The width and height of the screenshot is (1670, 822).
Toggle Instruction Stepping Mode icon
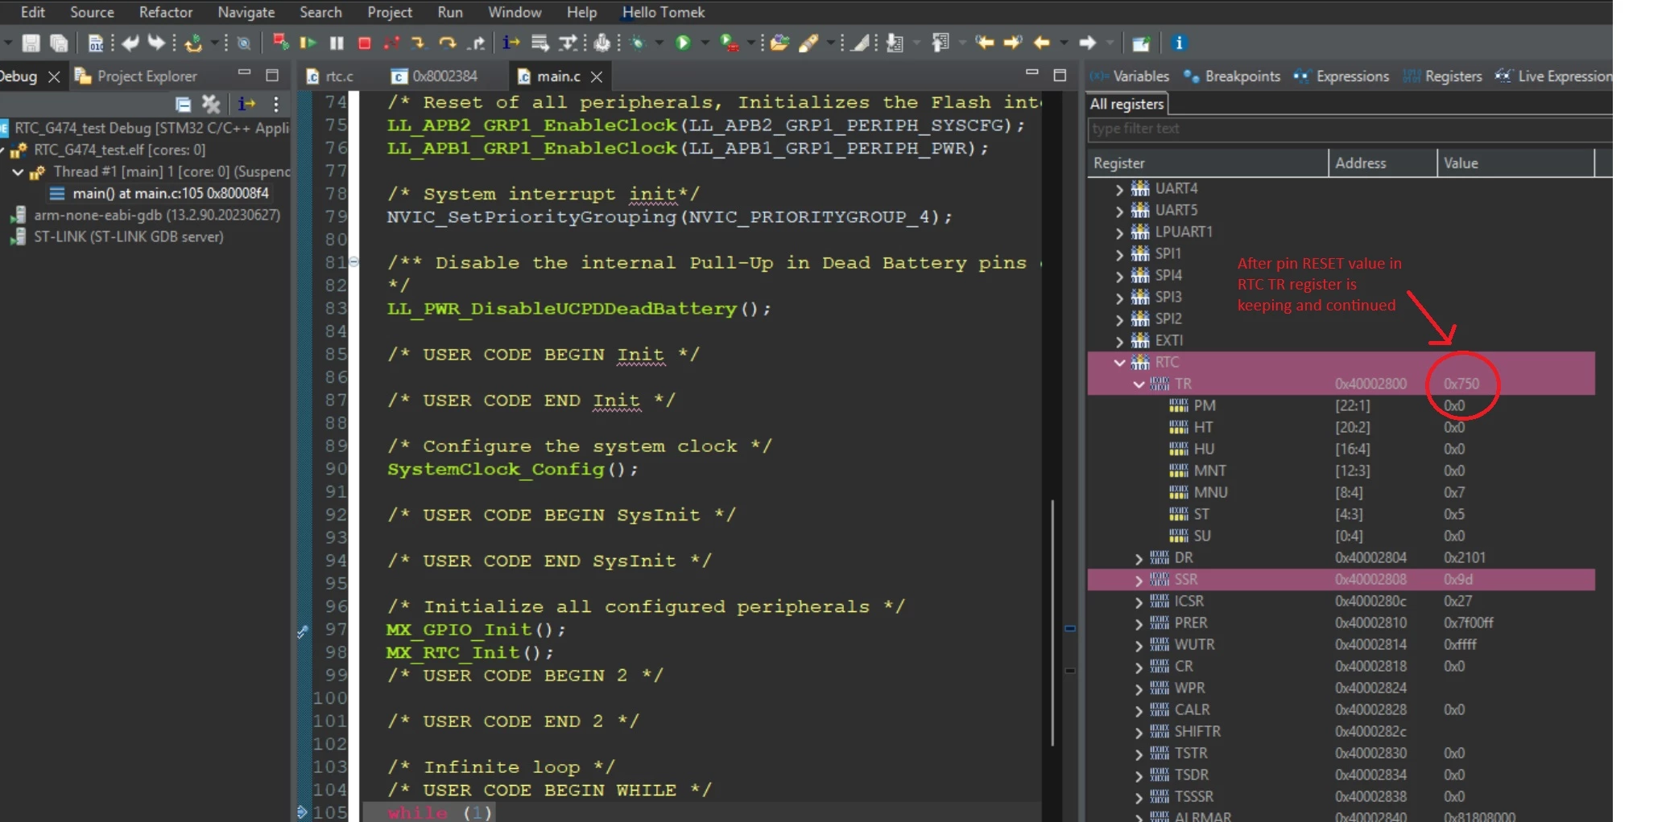pos(511,43)
